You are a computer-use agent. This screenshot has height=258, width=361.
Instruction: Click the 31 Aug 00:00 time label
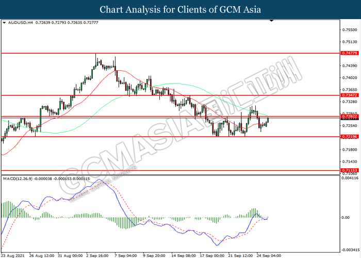click(70, 256)
